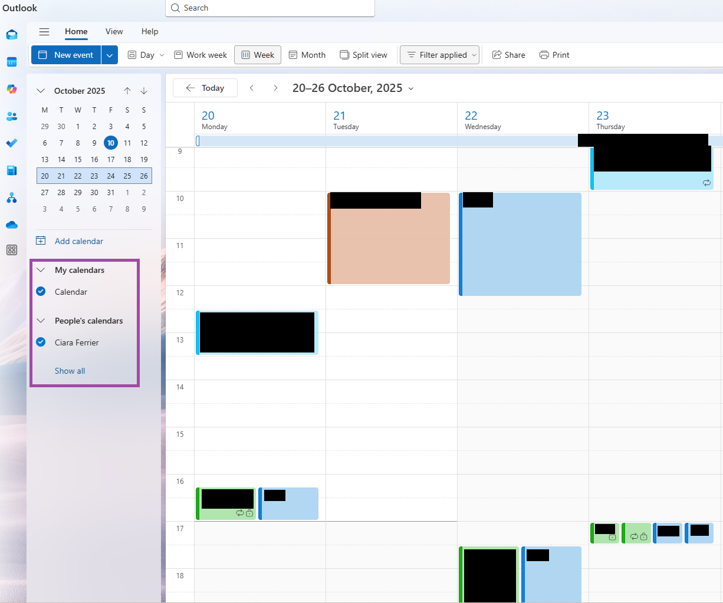Open To Do checkmark icon
This screenshot has height=603, width=723.
tap(12, 143)
